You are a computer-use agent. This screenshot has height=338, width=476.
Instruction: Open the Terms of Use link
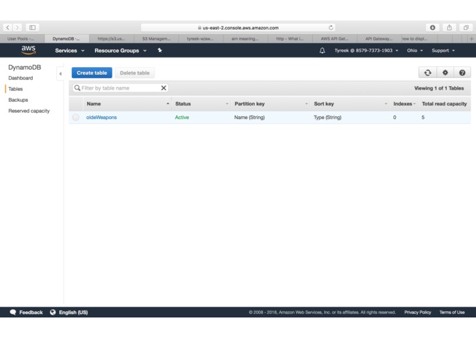click(452, 312)
